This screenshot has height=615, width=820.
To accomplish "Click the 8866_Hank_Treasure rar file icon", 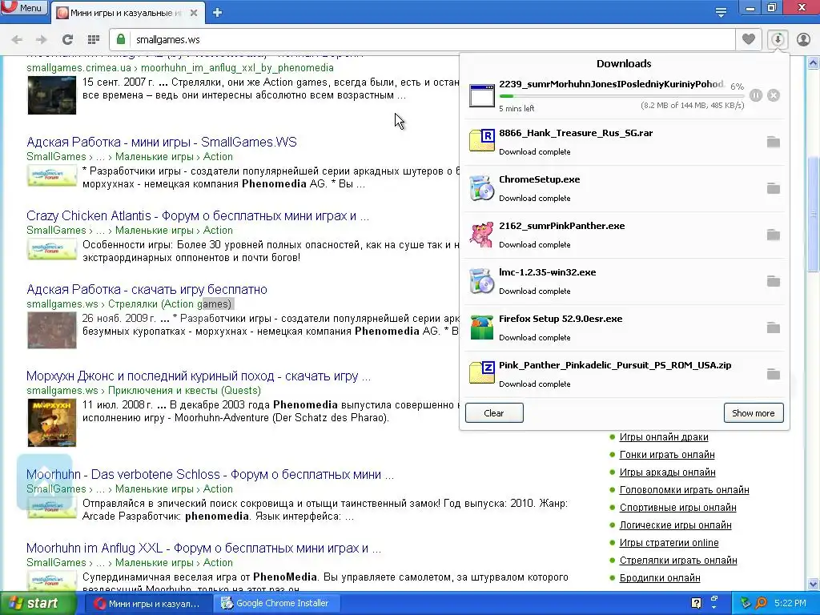I will tap(481, 140).
